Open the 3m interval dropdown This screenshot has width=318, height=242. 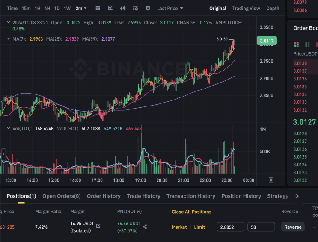[81, 8]
